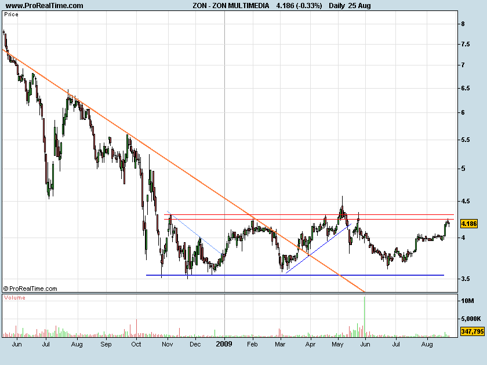Click the Mar month label
Screen dimensions: 487x365
[280, 344]
